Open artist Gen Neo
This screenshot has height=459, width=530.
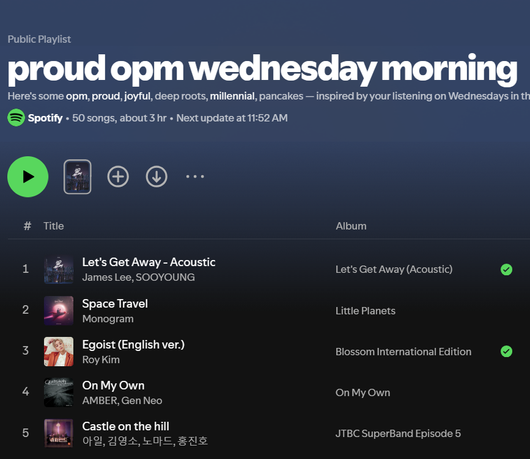(x=142, y=400)
